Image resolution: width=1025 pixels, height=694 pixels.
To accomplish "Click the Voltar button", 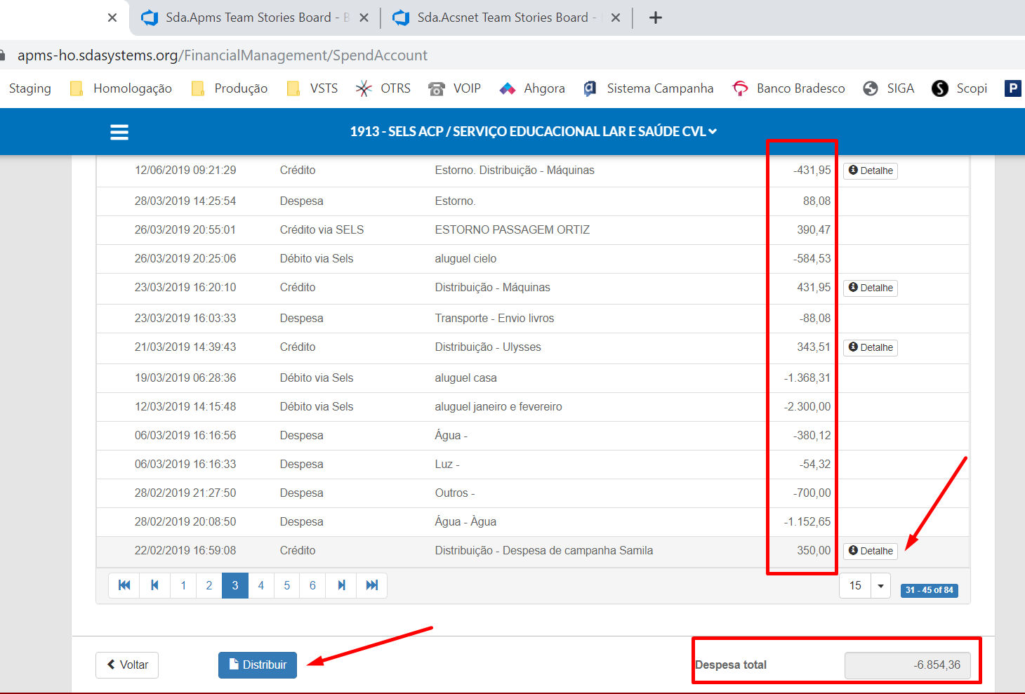I will (127, 665).
